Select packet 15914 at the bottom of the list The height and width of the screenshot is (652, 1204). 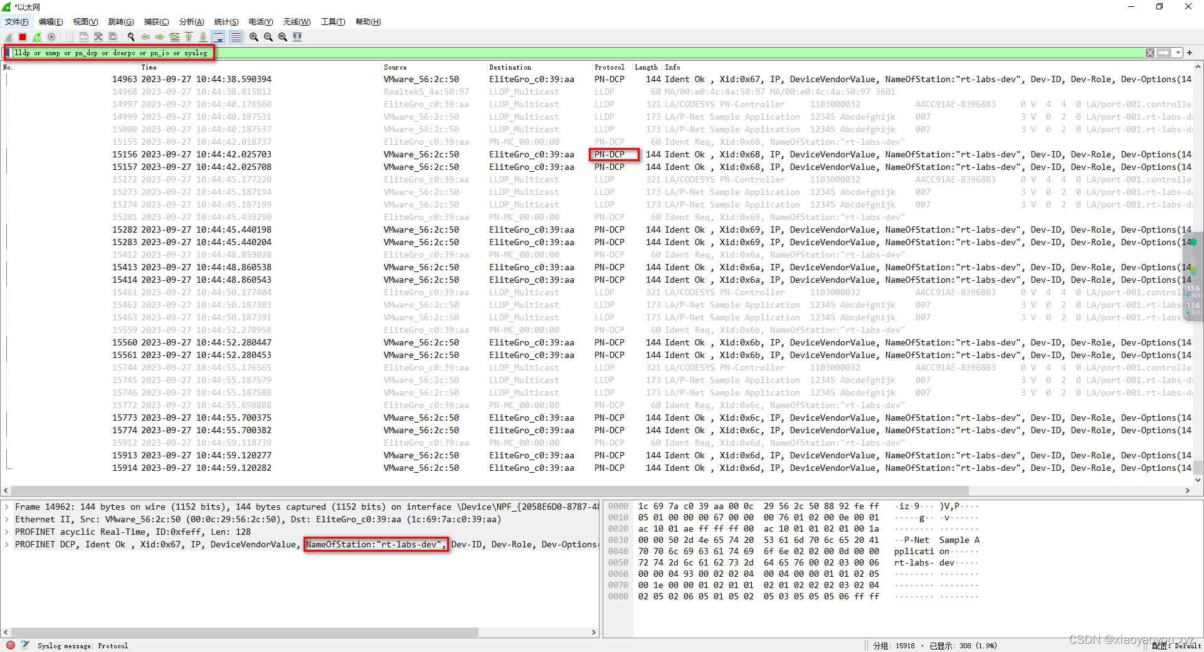tap(597, 468)
